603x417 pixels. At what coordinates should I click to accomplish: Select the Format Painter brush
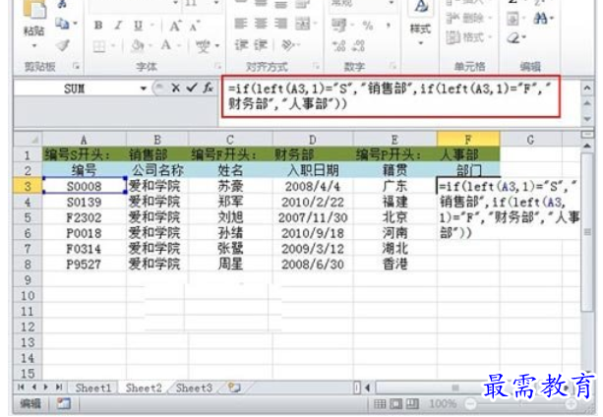[x=63, y=45]
